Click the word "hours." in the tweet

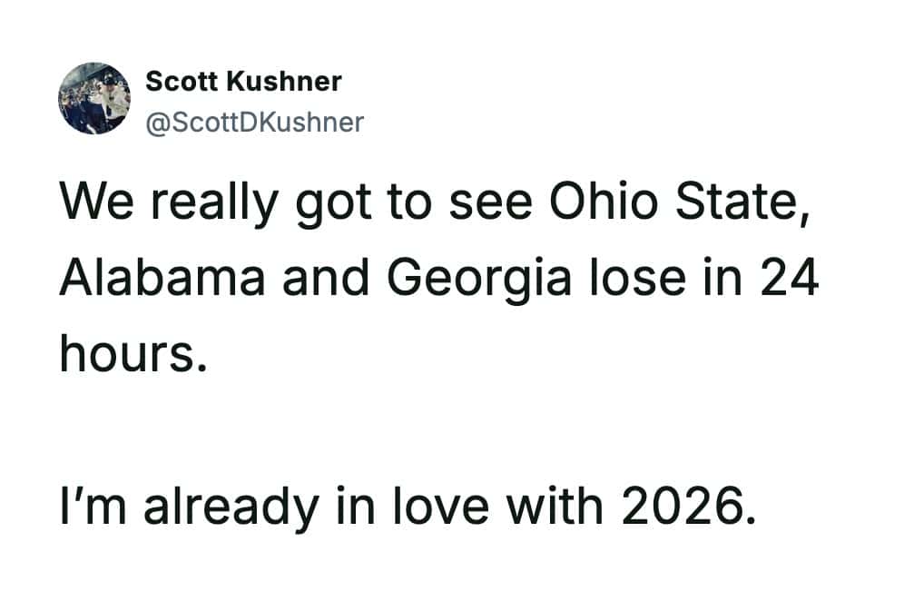(127, 356)
